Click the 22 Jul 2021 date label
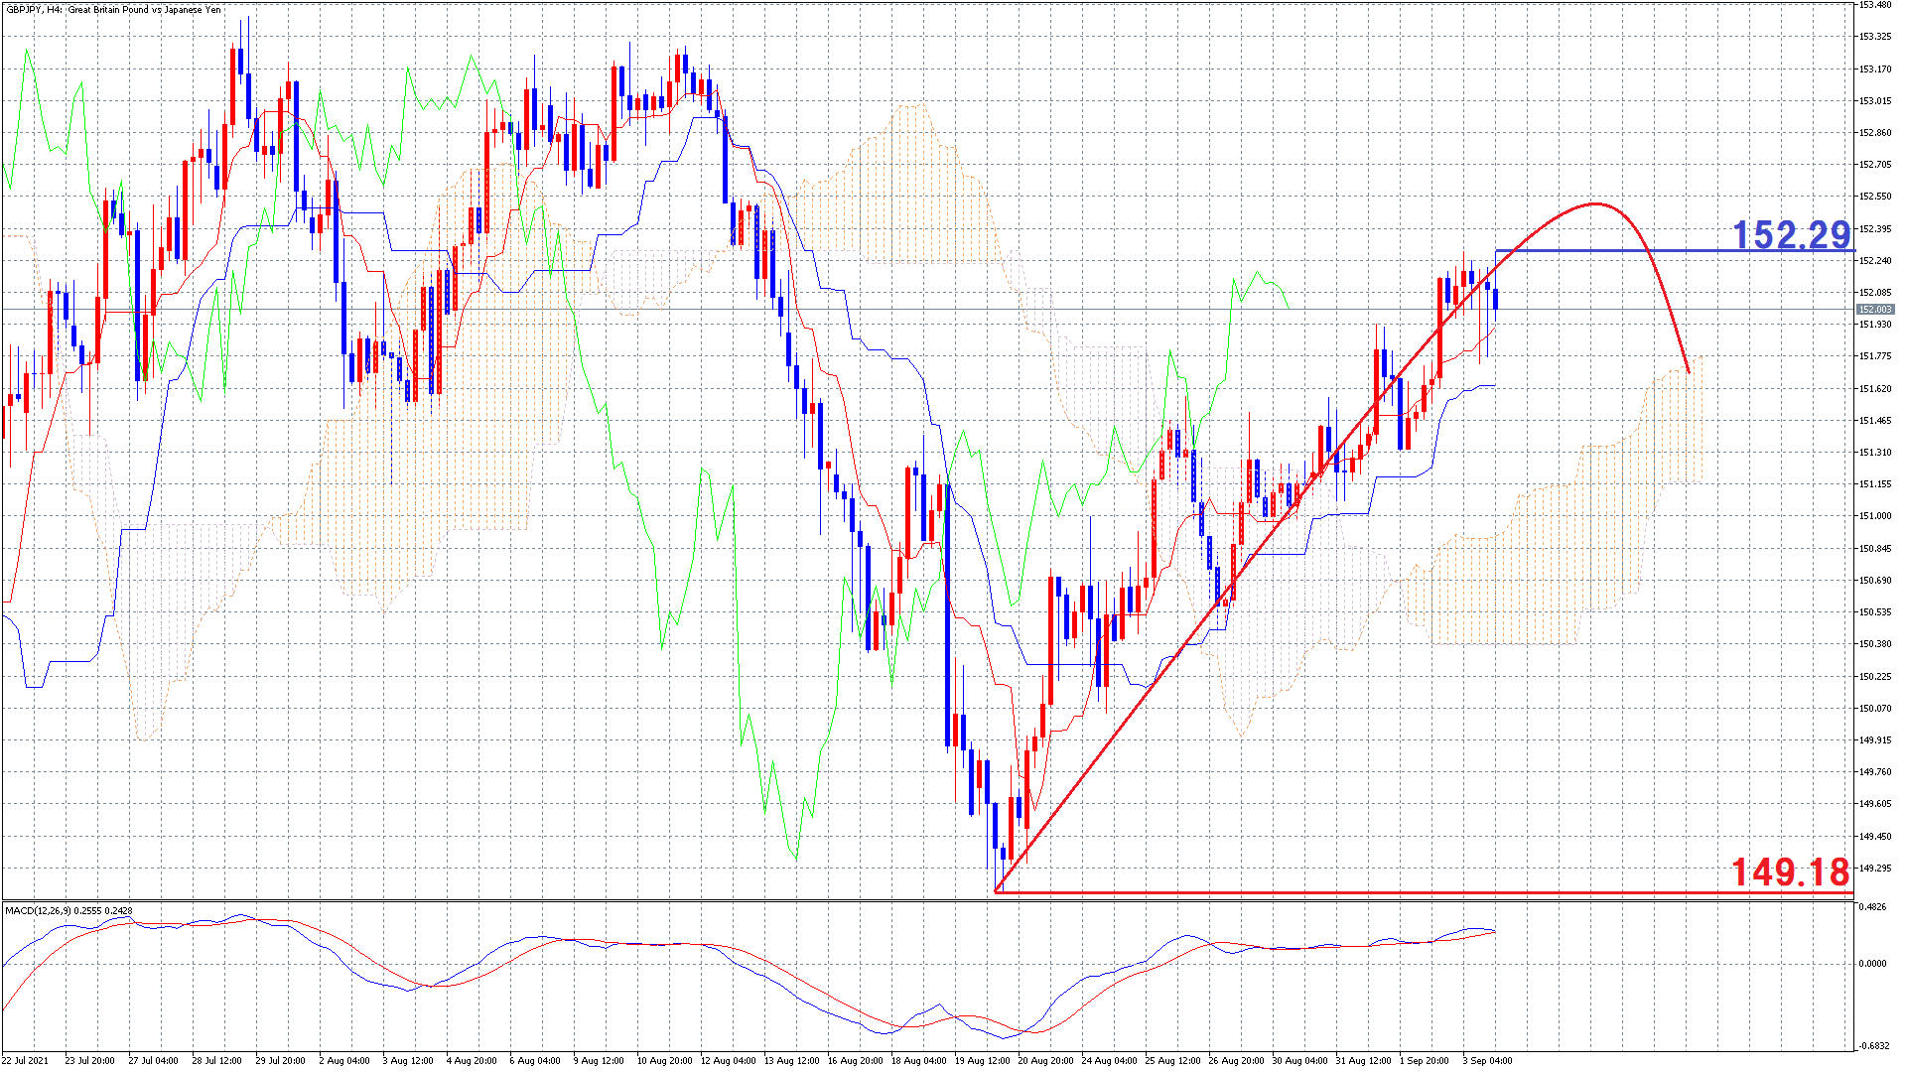1906x1072 pixels. [25, 1060]
